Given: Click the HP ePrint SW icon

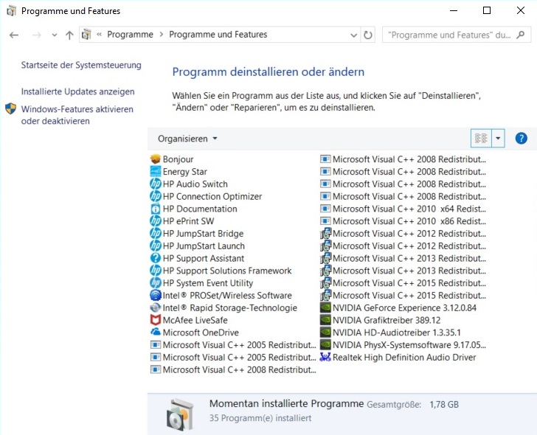Looking at the screenshot, I should pyautogui.click(x=156, y=221).
